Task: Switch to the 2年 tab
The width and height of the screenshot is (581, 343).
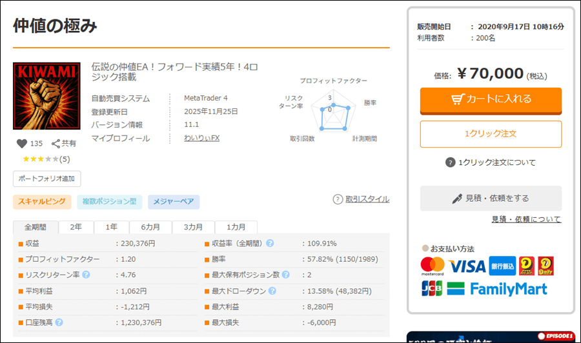Action: pos(76,227)
